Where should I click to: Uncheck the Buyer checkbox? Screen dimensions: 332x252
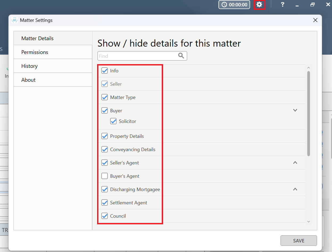pyautogui.click(x=105, y=111)
